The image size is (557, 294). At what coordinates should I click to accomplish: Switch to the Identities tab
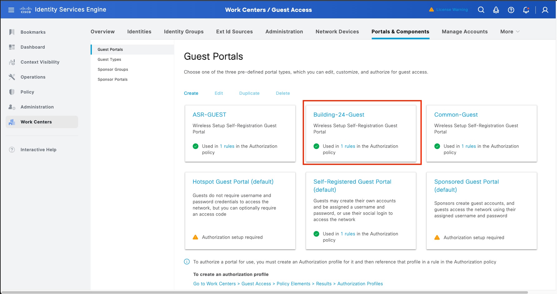[139, 31]
